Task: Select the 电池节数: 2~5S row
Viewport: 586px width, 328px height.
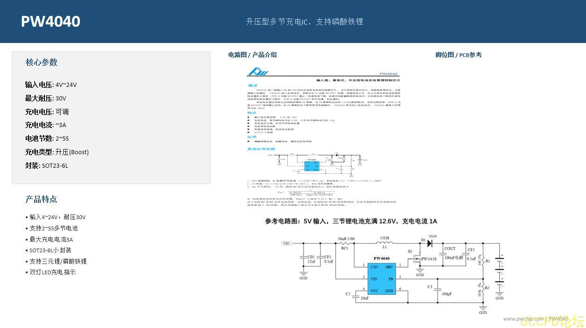Action: coord(47,138)
